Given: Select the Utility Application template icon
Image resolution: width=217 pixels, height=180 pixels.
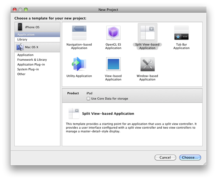Looking at the screenshot, I should [79, 64].
